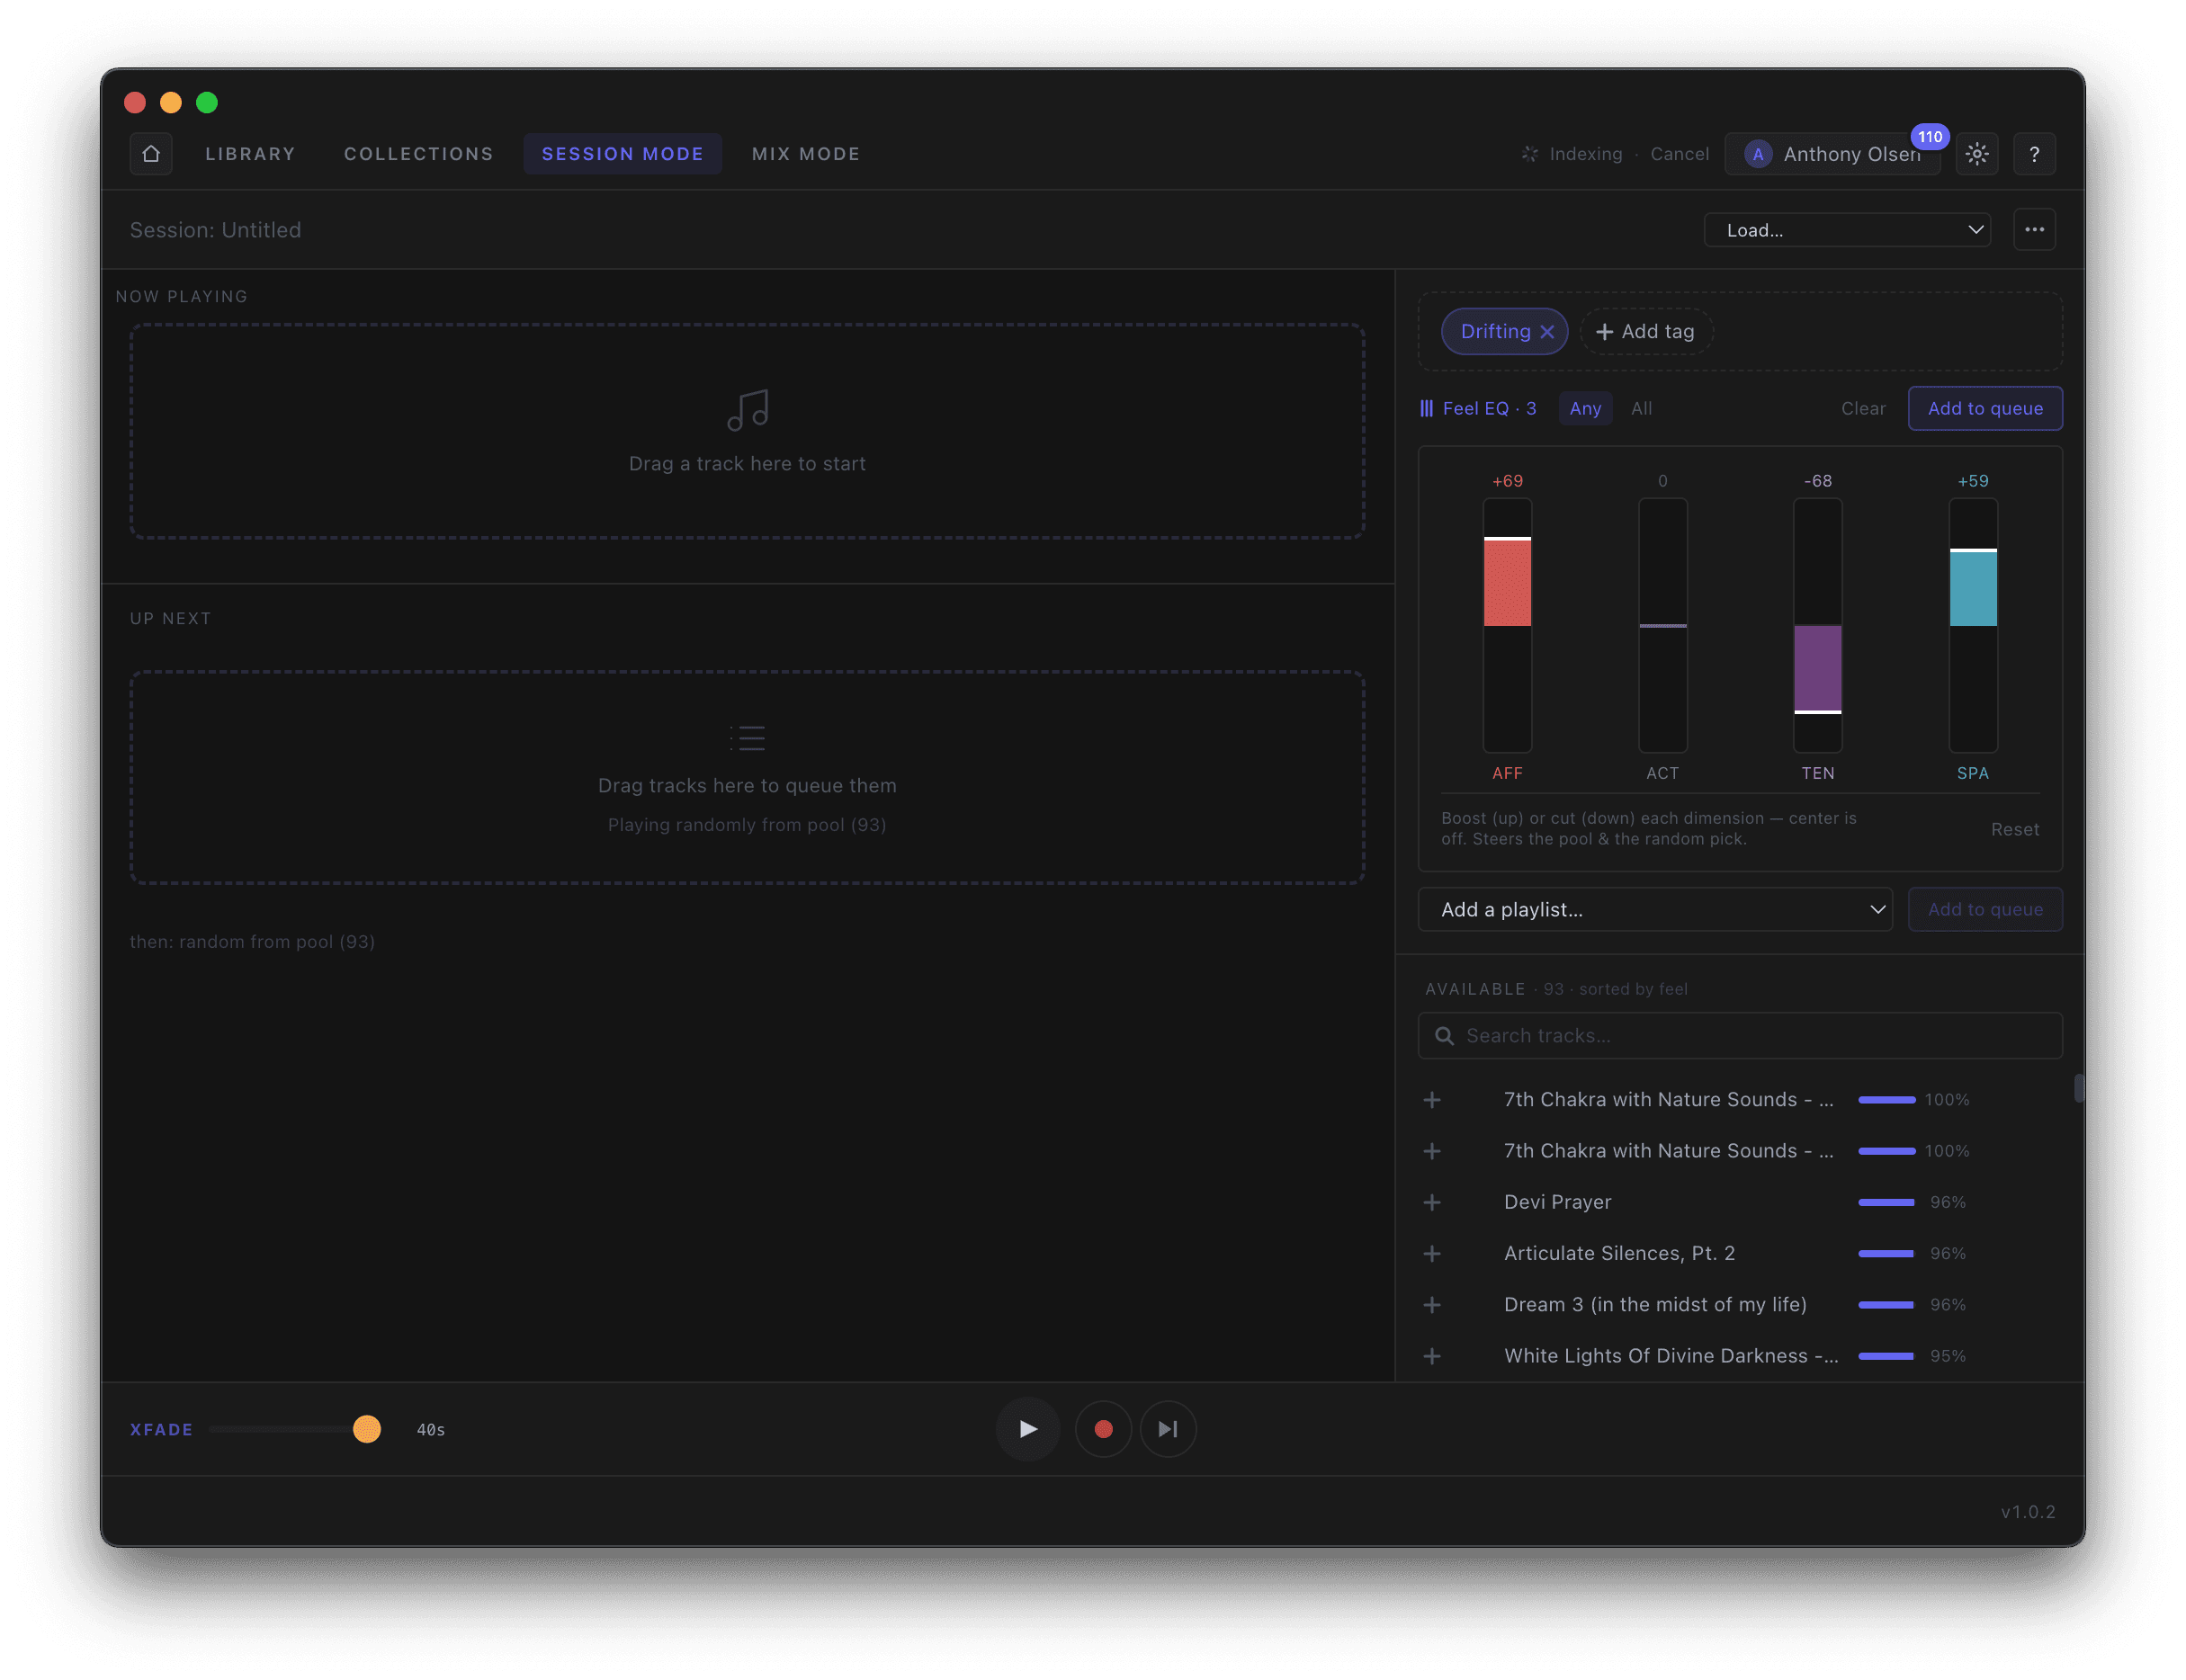Open the Load session dropdown
Image resolution: width=2186 pixels, height=1680 pixels.
(1847, 230)
